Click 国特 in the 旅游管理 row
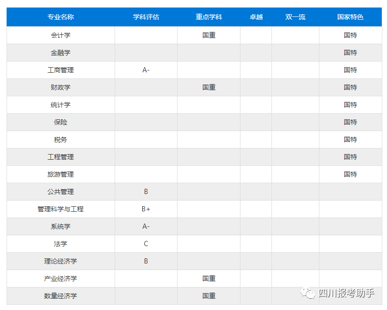Screen dimensions: 387x310 [350, 175]
